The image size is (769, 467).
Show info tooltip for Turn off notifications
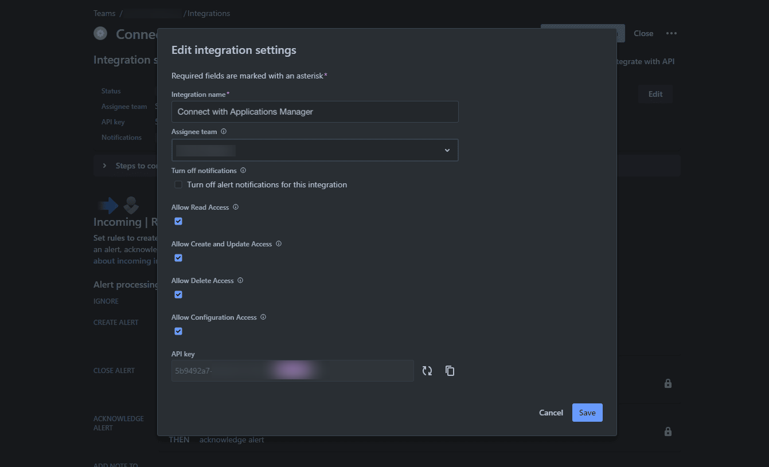tap(243, 170)
